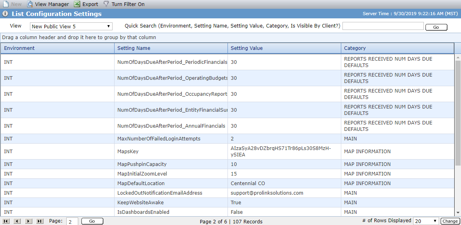Click MAP INFORMATION category in MapsKey row

pyautogui.click(x=367, y=152)
